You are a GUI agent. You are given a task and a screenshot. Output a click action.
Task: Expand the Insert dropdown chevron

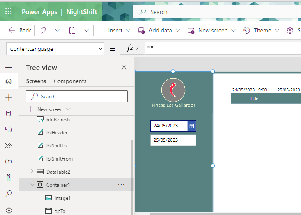click(x=128, y=30)
